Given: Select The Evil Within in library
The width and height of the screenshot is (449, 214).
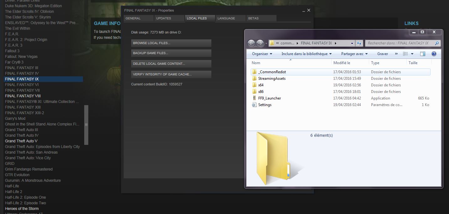Looking at the screenshot, I should pos(18,28).
